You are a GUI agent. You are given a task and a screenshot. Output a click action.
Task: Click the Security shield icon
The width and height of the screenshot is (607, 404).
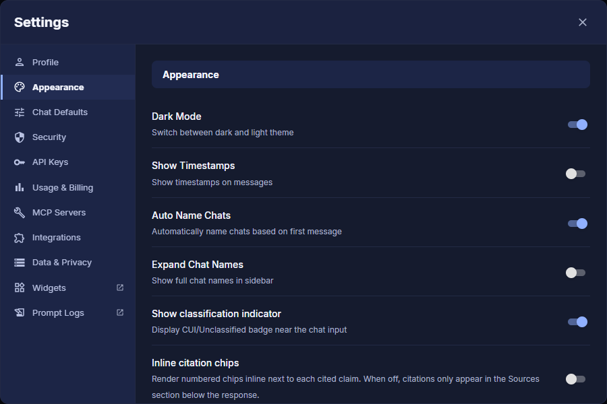pyautogui.click(x=20, y=137)
